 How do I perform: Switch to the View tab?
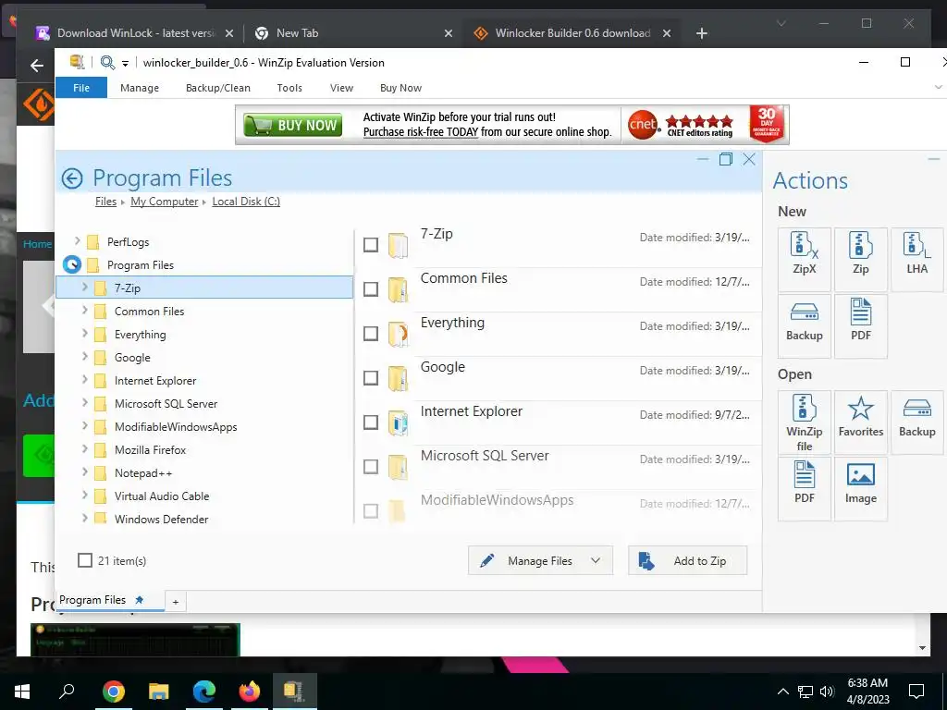(341, 88)
